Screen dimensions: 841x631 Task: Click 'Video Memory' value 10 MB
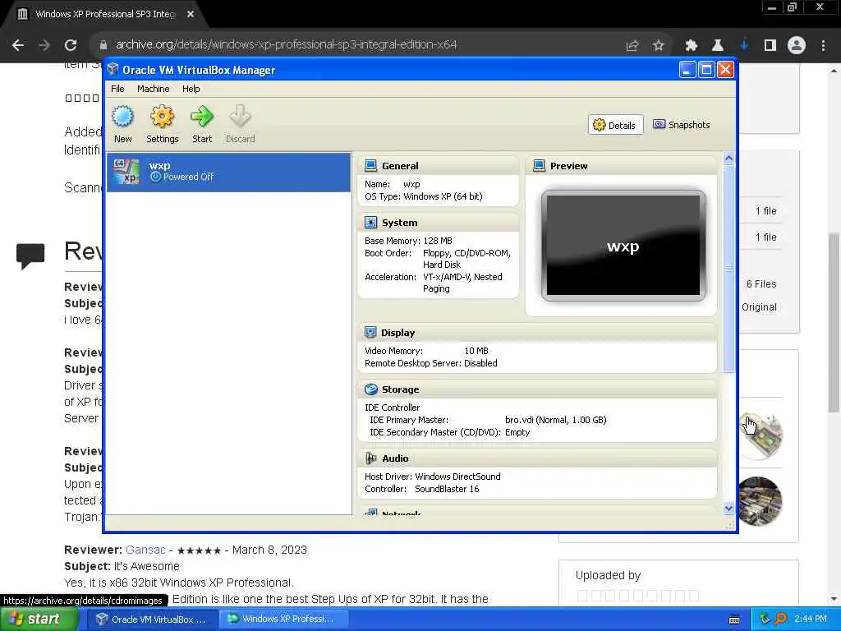(476, 351)
